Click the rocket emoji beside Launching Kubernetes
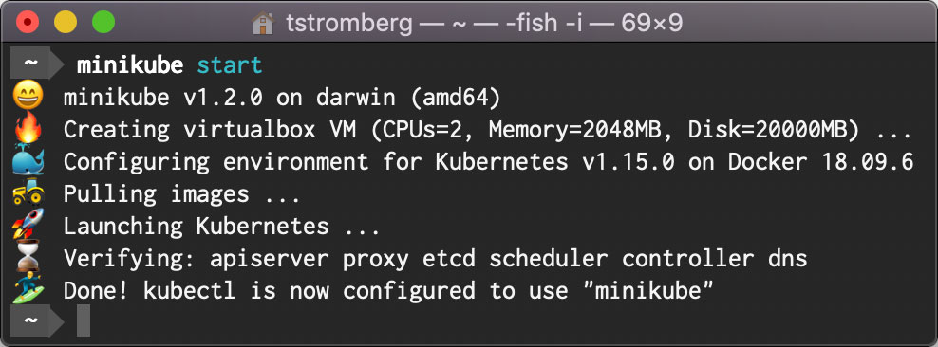 click(x=28, y=226)
